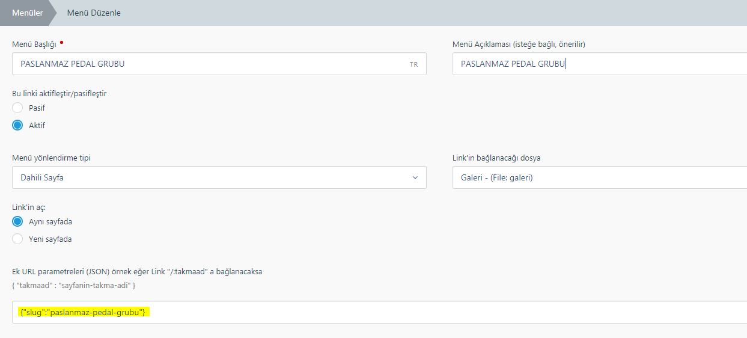The height and width of the screenshot is (338, 747).
Task: Click the Yeni sayfada label text
Action: [x=50, y=239]
